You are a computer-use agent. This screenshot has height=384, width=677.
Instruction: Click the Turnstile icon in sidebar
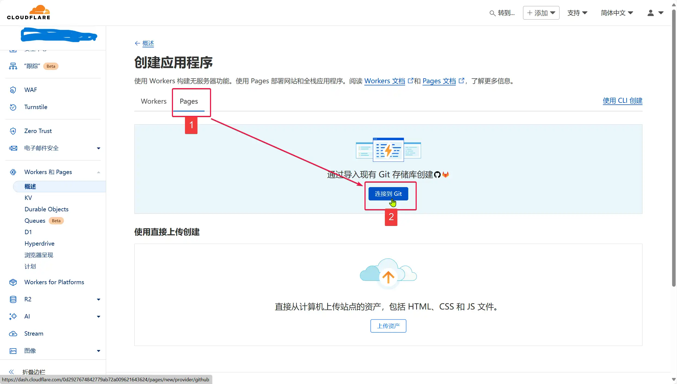pyautogui.click(x=13, y=107)
